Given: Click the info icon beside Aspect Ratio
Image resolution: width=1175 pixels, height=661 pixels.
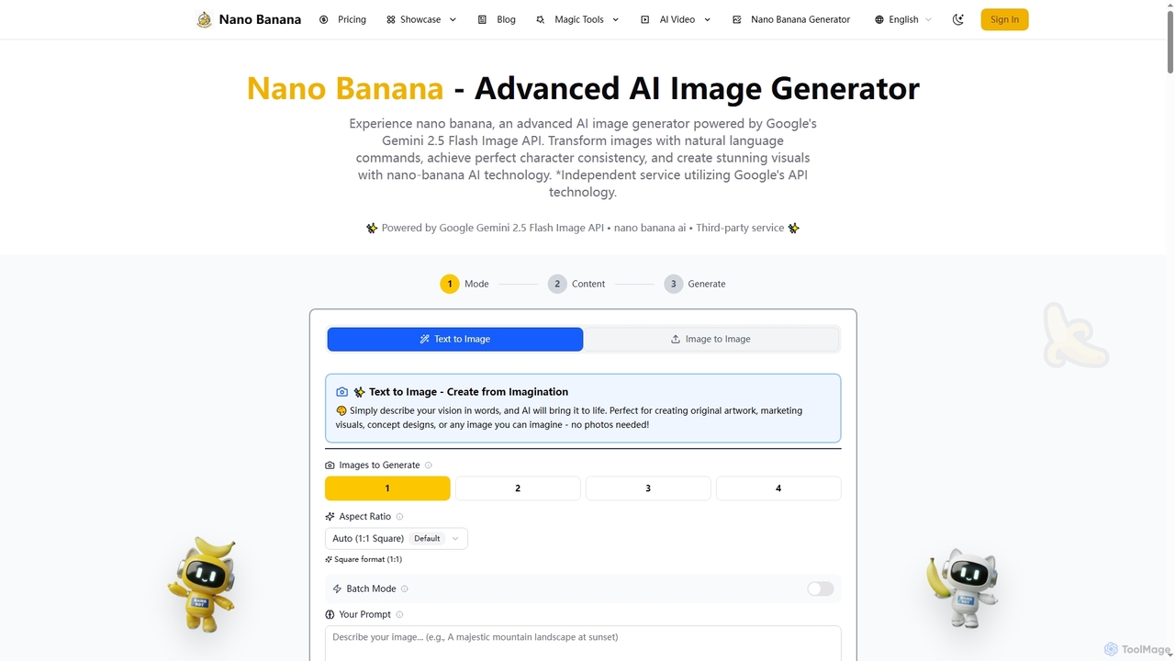Looking at the screenshot, I should point(399,517).
